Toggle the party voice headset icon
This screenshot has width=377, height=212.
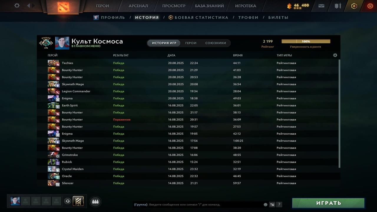point(68,201)
